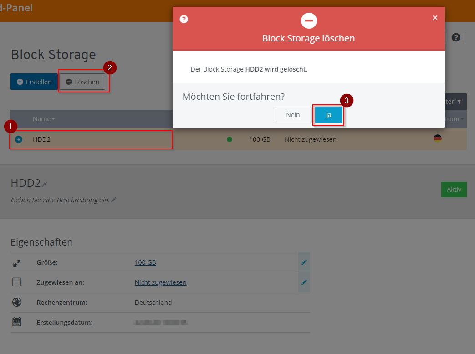Edit Zugewiesen an with pencil icon
Image resolution: width=475 pixels, height=354 pixels.
click(x=304, y=282)
